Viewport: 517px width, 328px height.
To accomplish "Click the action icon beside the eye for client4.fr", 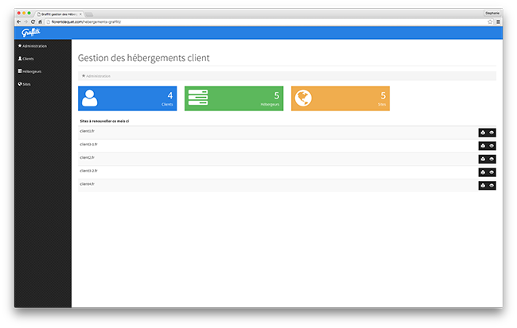I will [483, 185].
